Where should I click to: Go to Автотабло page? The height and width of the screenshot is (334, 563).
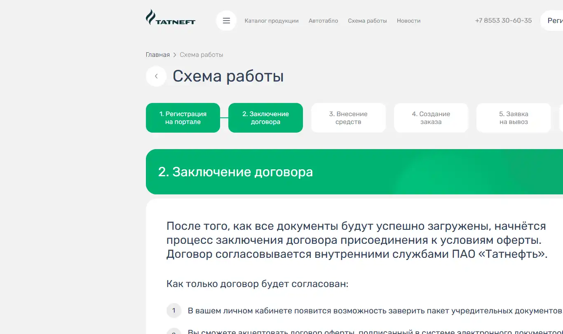coord(324,21)
